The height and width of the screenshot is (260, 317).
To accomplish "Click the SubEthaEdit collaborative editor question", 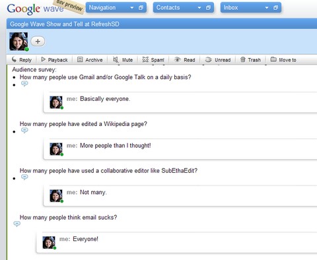I will [x=108, y=171].
